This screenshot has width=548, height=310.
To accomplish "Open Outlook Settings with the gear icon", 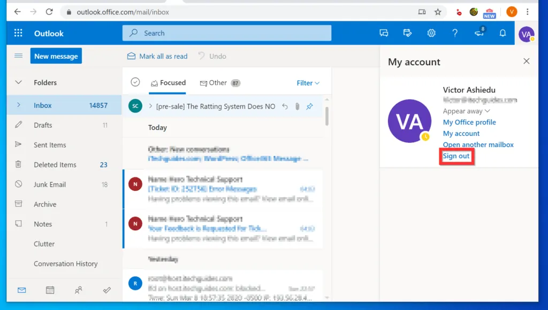I will [431, 33].
